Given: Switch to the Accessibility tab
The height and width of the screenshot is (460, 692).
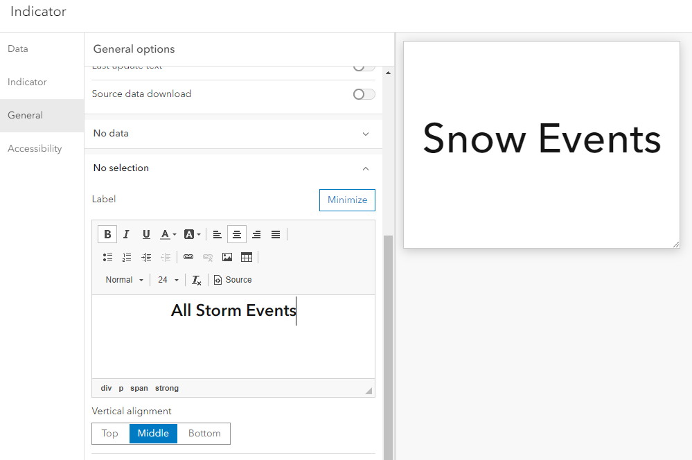Looking at the screenshot, I should 35,148.
